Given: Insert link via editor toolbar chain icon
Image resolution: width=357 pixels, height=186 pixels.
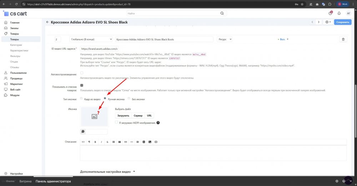Looking at the screenshot, I should [125, 142].
